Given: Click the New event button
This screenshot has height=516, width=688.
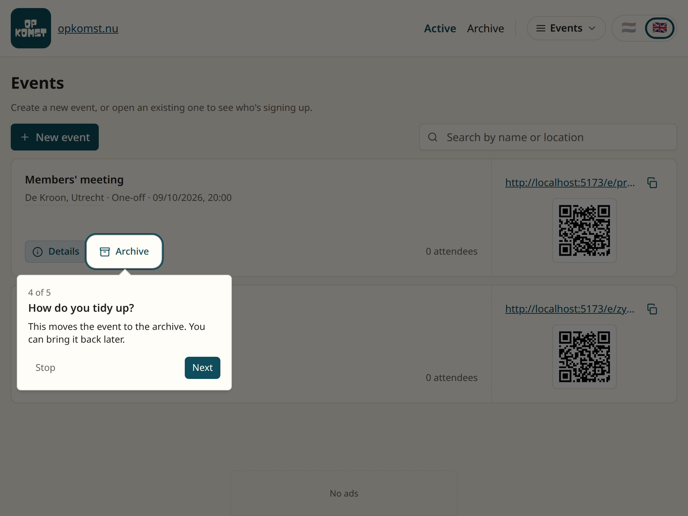Looking at the screenshot, I should 55,137.
